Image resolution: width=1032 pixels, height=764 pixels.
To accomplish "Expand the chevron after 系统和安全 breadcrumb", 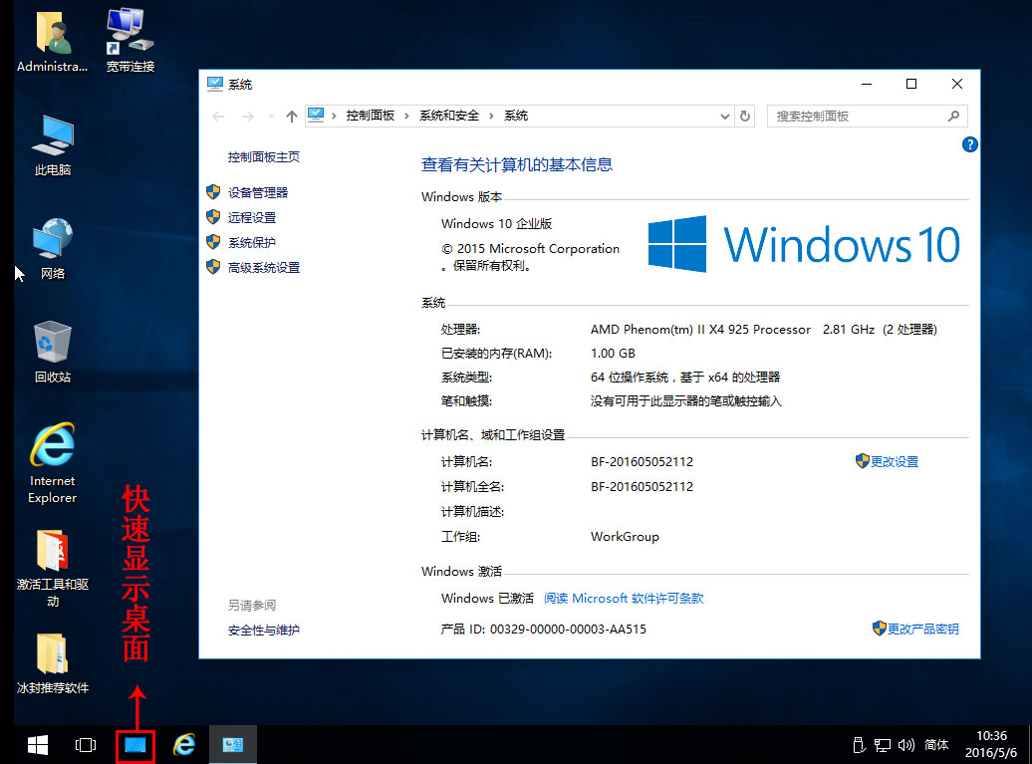I will point(491,116).
